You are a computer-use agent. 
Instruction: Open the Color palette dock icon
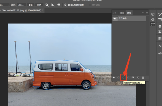[x=160, y=53]
